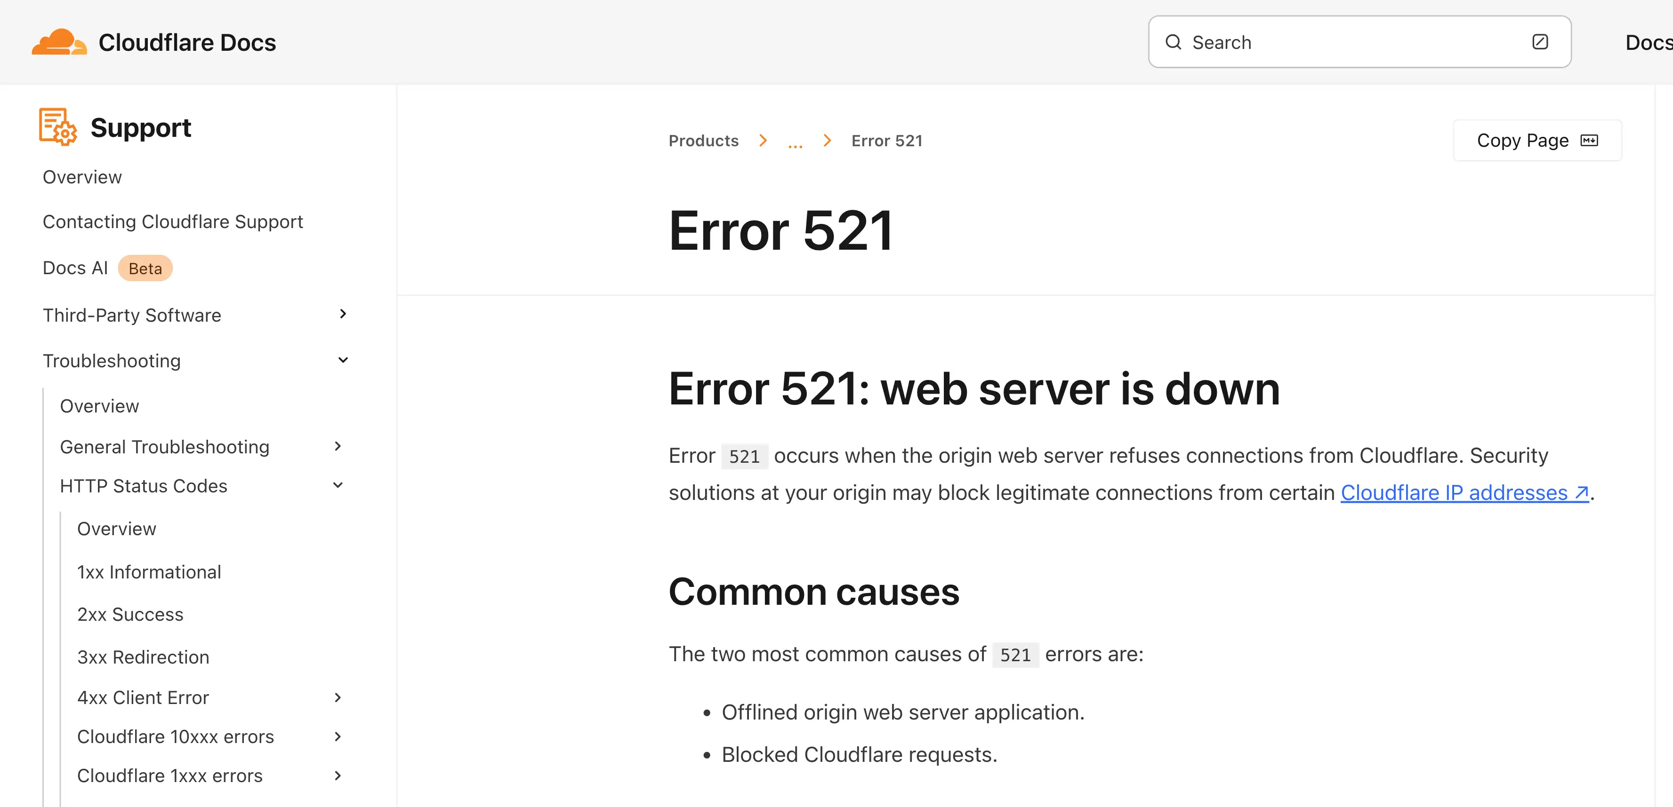The height and width of the screenshot is (807, 1673).
Task: Click the first breadcrumb arrow after Products
Action: 763,141
